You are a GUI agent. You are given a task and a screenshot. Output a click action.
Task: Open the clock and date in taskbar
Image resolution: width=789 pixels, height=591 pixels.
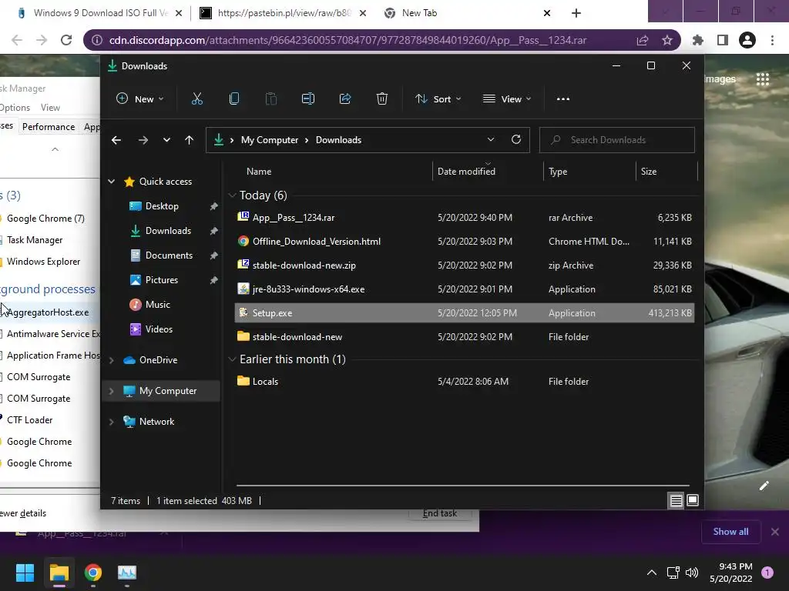(731, 573)
